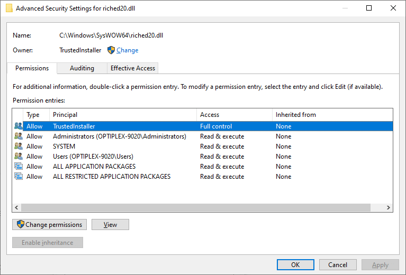This screenshot has height=275, width=406.
Task: Click the TrustedInstaller owner name
Action: (x=80, y=50)
